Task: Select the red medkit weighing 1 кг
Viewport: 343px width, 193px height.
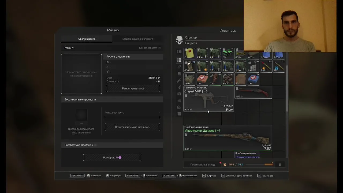Action: point(202,79)
